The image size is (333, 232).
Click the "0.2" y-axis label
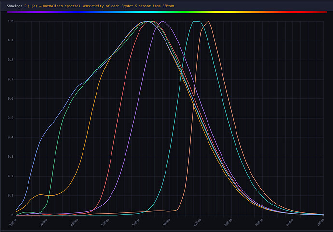[x=11, y=176]
